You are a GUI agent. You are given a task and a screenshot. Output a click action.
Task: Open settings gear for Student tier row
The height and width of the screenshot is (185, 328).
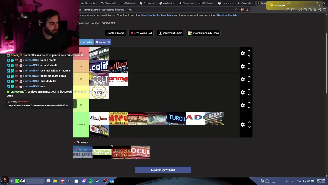pyautogui.click(x=243, y=125)
